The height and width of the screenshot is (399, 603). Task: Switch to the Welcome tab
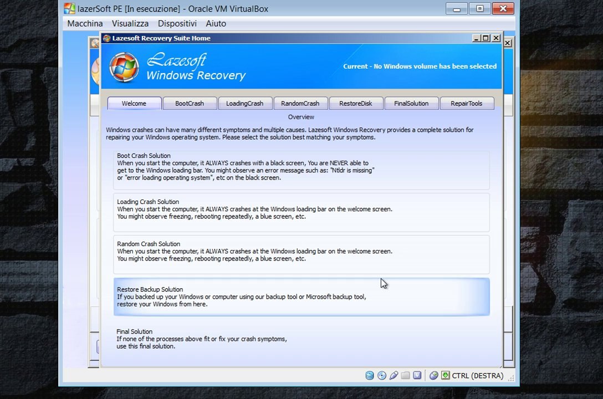(x=134, y=104)
